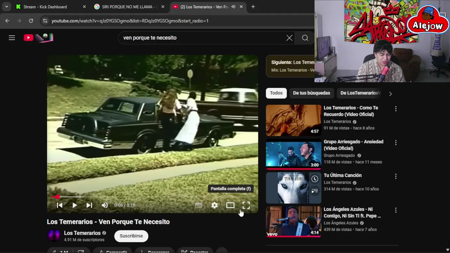Play the paused video
The image size is (450, 253).
(75, 205)
